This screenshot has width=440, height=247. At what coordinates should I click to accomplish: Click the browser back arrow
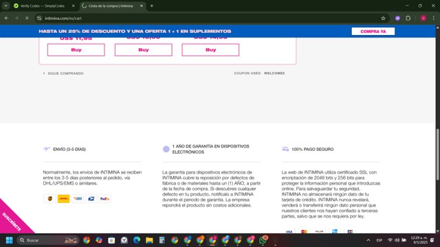(6, 19)
